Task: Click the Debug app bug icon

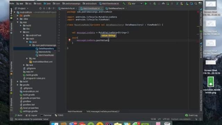Action: click(154, 3)
